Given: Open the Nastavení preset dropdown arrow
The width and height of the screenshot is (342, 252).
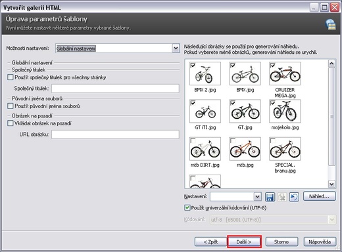Looking at the screenshot, I should 258,197.
